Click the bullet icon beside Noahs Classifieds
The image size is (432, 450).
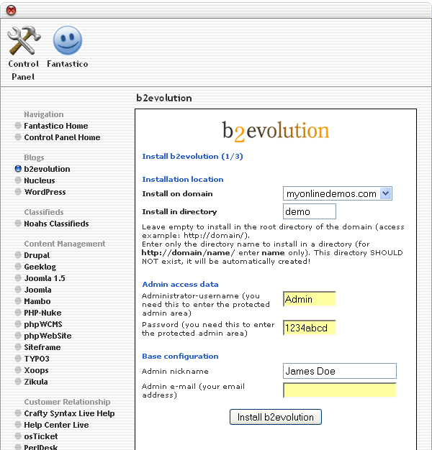click(x=18, y=224)
